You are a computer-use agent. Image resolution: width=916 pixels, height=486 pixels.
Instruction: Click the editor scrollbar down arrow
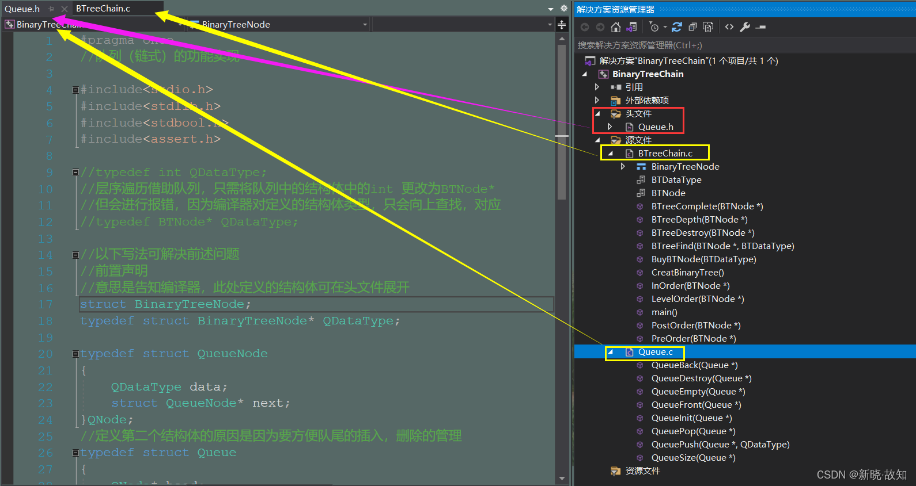point(562,479)
